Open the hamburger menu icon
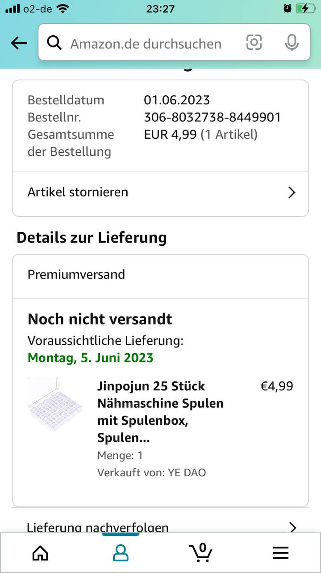This screenshot has width=321, height=573. coord(280,553)
